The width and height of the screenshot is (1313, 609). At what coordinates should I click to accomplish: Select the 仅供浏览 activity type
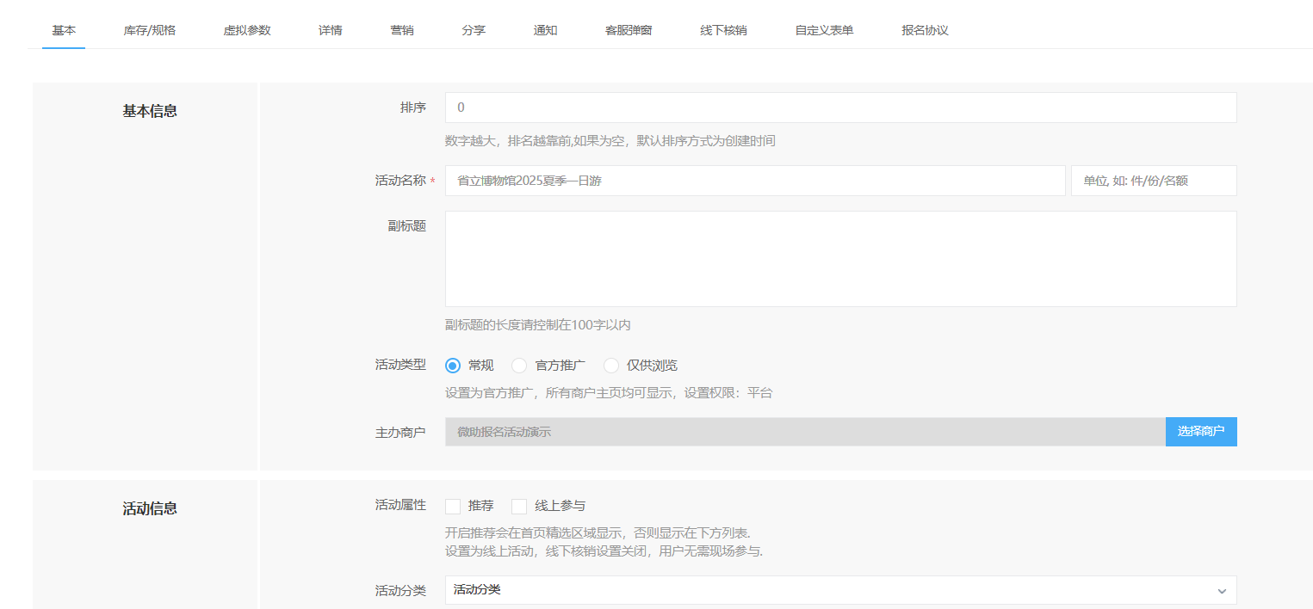[611, 365]
